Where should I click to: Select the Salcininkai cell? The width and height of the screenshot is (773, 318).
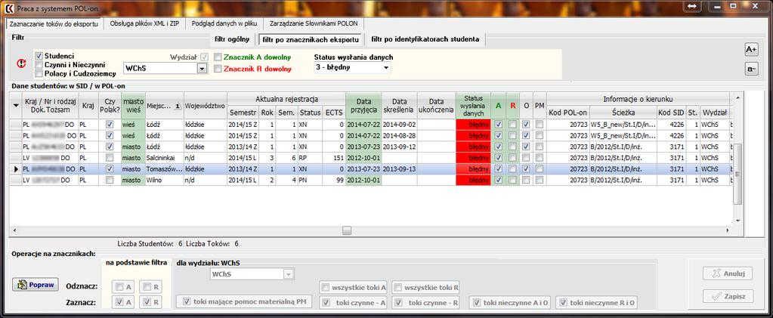(164, 158)
